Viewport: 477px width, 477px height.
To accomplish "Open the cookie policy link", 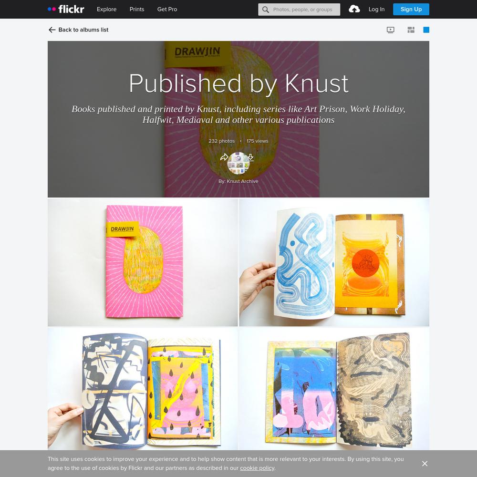I will tap(257, 468).
